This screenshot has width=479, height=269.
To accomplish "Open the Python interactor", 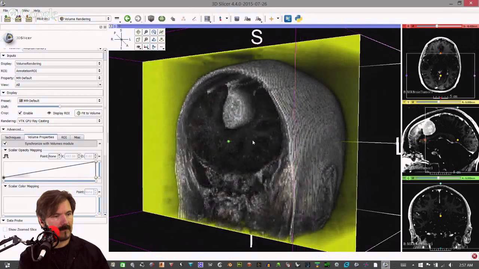I will [x=298, y=19].
